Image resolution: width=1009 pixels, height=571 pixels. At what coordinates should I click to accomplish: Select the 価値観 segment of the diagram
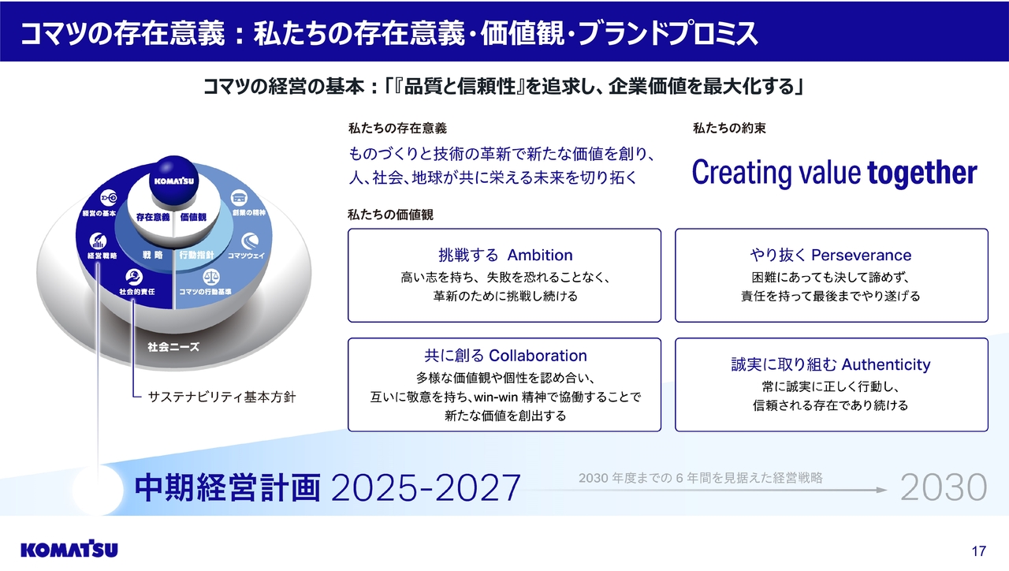[x=193, y=216]
